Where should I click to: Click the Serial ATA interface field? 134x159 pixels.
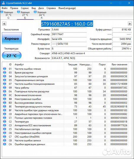click(x=69, y=39)
